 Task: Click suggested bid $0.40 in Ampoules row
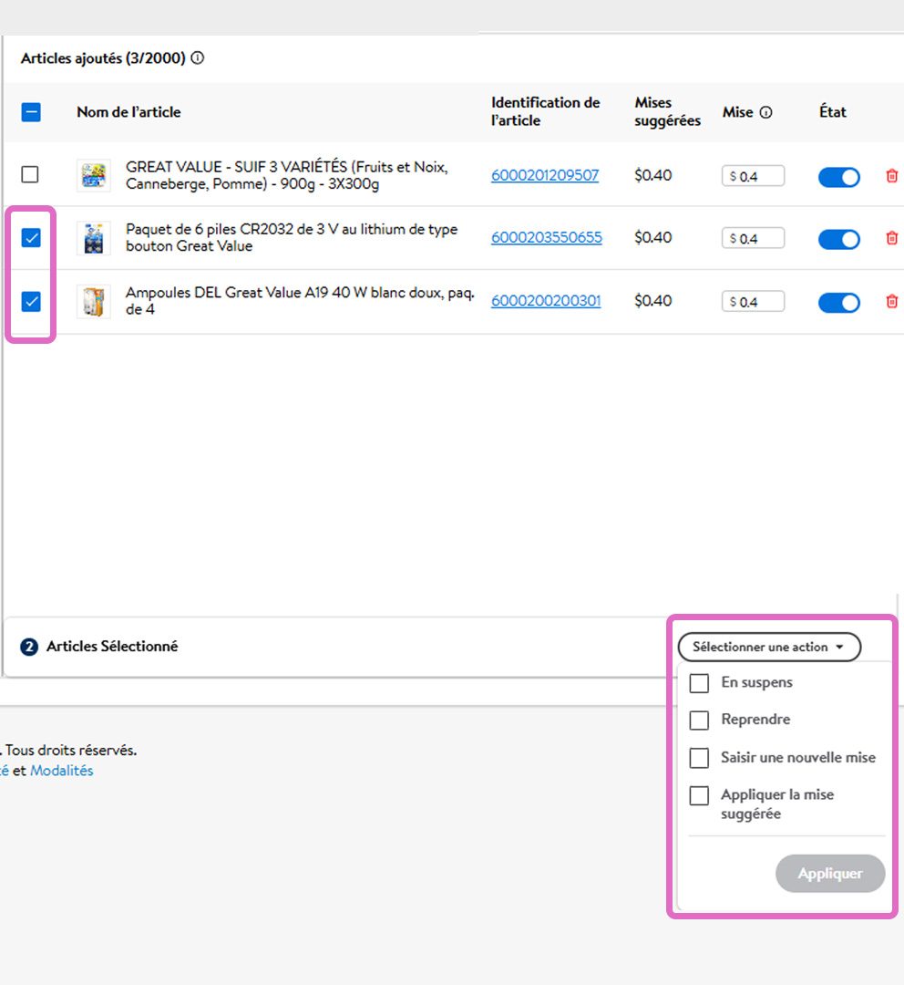(x=652, y=301)
